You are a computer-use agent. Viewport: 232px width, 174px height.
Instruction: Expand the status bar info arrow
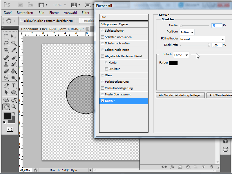tap(90, 170)
